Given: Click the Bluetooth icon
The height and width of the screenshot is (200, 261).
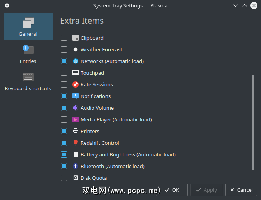Looking at the screenshot, I should 76,166.
